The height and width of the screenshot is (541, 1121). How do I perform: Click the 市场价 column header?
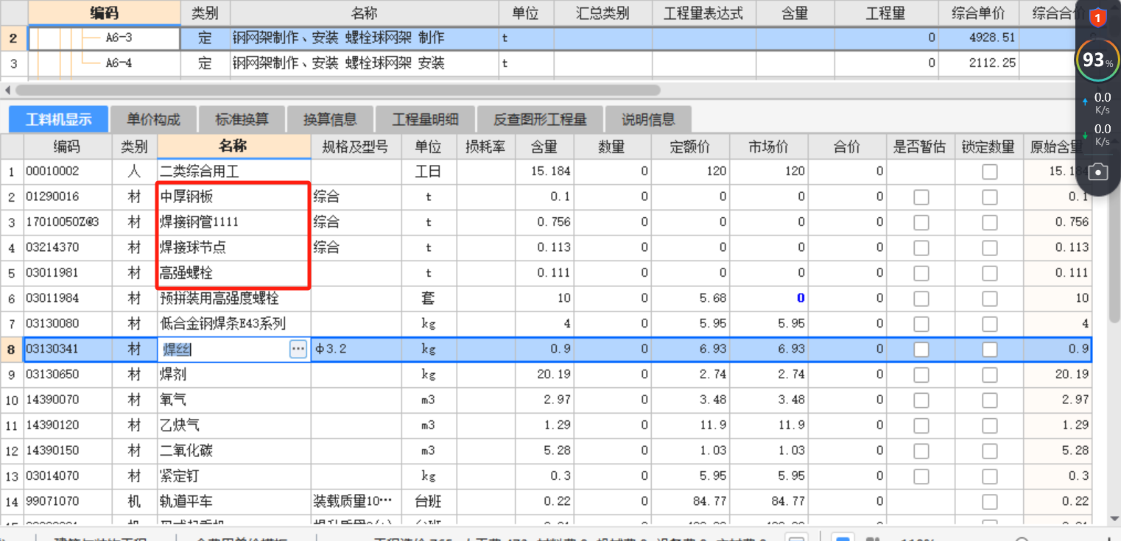click(769, 146)
